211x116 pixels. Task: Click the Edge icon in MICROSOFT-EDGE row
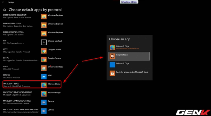[44, 85]
